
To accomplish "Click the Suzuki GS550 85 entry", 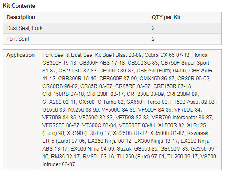I will 137,149.
